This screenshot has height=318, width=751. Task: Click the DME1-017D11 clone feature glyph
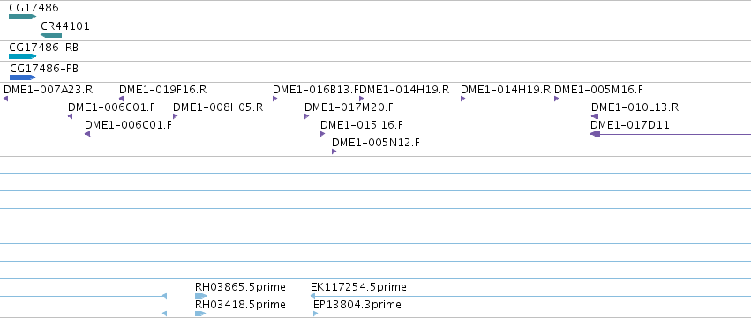671,134
